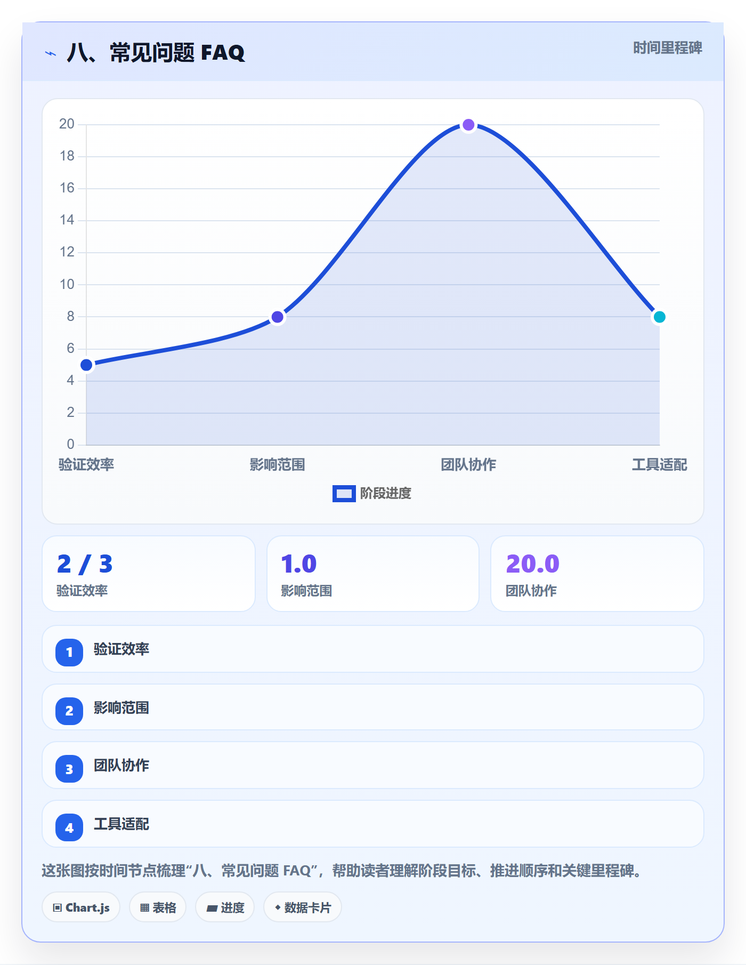Click the number 2 step badge
Viewport: 746px width, 965px height.
69,711
